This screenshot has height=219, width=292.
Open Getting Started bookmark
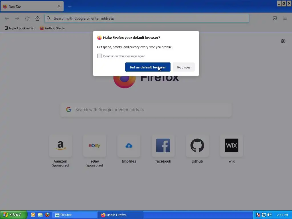pos(53,28)
